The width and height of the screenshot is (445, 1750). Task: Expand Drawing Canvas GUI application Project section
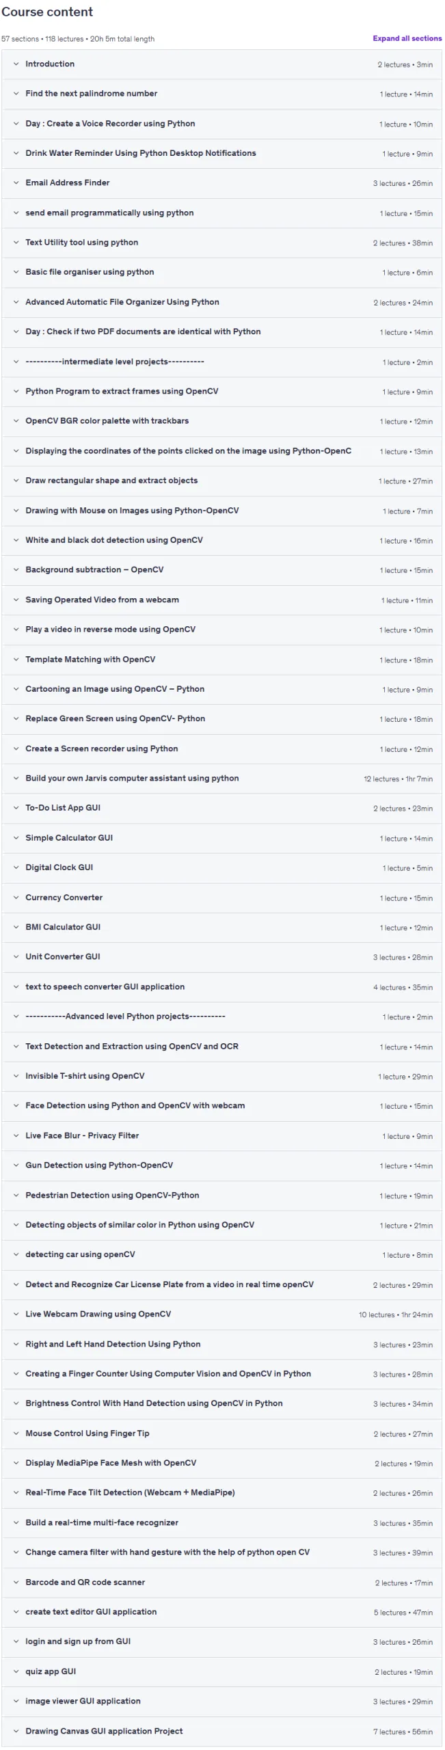pos(221,1732)
